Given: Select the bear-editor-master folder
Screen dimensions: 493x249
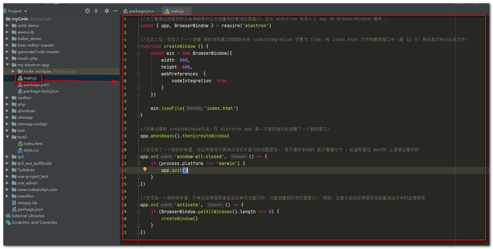Looking at the screenshot, I should (x=36, y=45).
